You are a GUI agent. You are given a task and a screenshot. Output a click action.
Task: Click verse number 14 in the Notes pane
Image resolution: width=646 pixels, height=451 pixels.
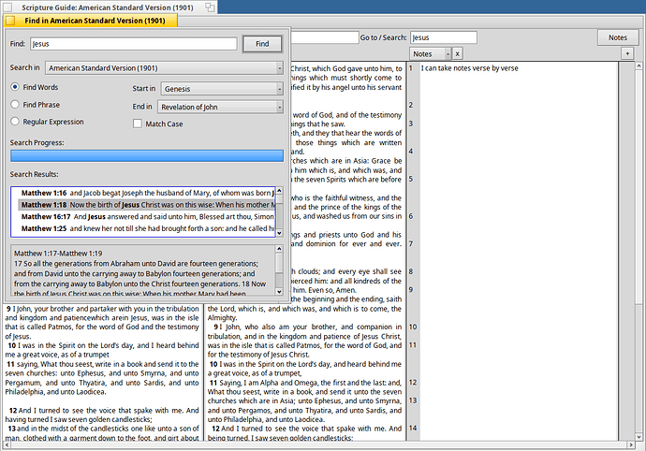412,428
